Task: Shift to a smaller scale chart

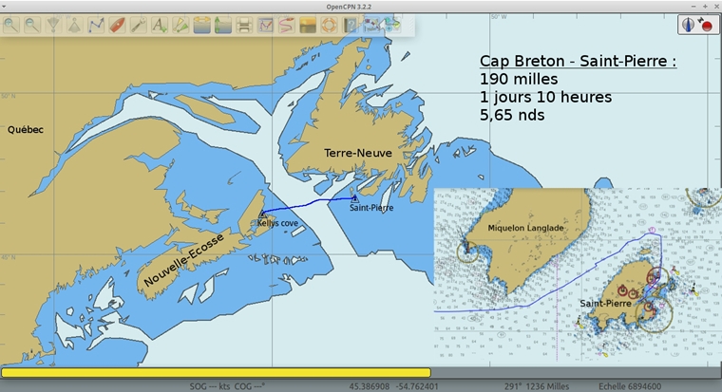Action: point(74,25)
